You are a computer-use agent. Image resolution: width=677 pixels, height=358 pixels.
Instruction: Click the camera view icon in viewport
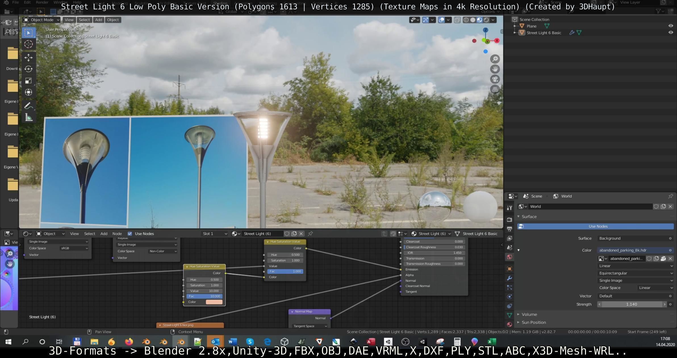(x=495, y=79)
